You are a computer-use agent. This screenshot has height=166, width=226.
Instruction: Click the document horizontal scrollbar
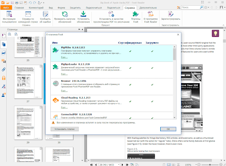click(x=151, y=160)
